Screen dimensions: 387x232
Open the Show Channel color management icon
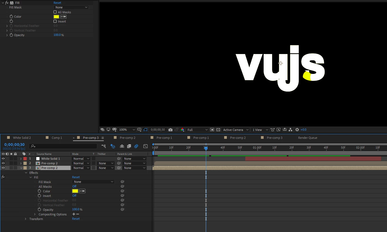182,130
